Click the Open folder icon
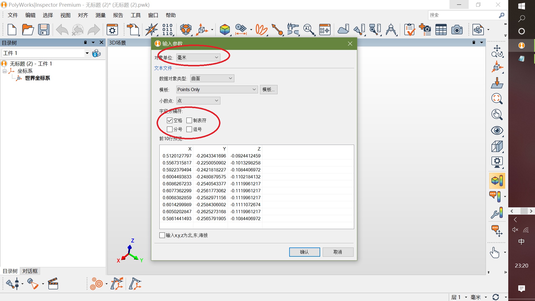Screen dimensions: 535x301 coord(28,30)
